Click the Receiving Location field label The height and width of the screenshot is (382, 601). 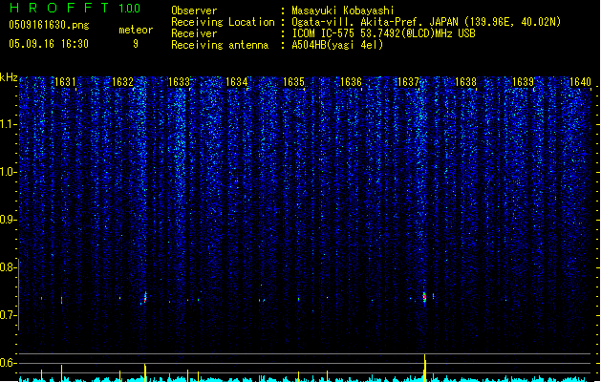pyautogui.click(x=223, y=22)
